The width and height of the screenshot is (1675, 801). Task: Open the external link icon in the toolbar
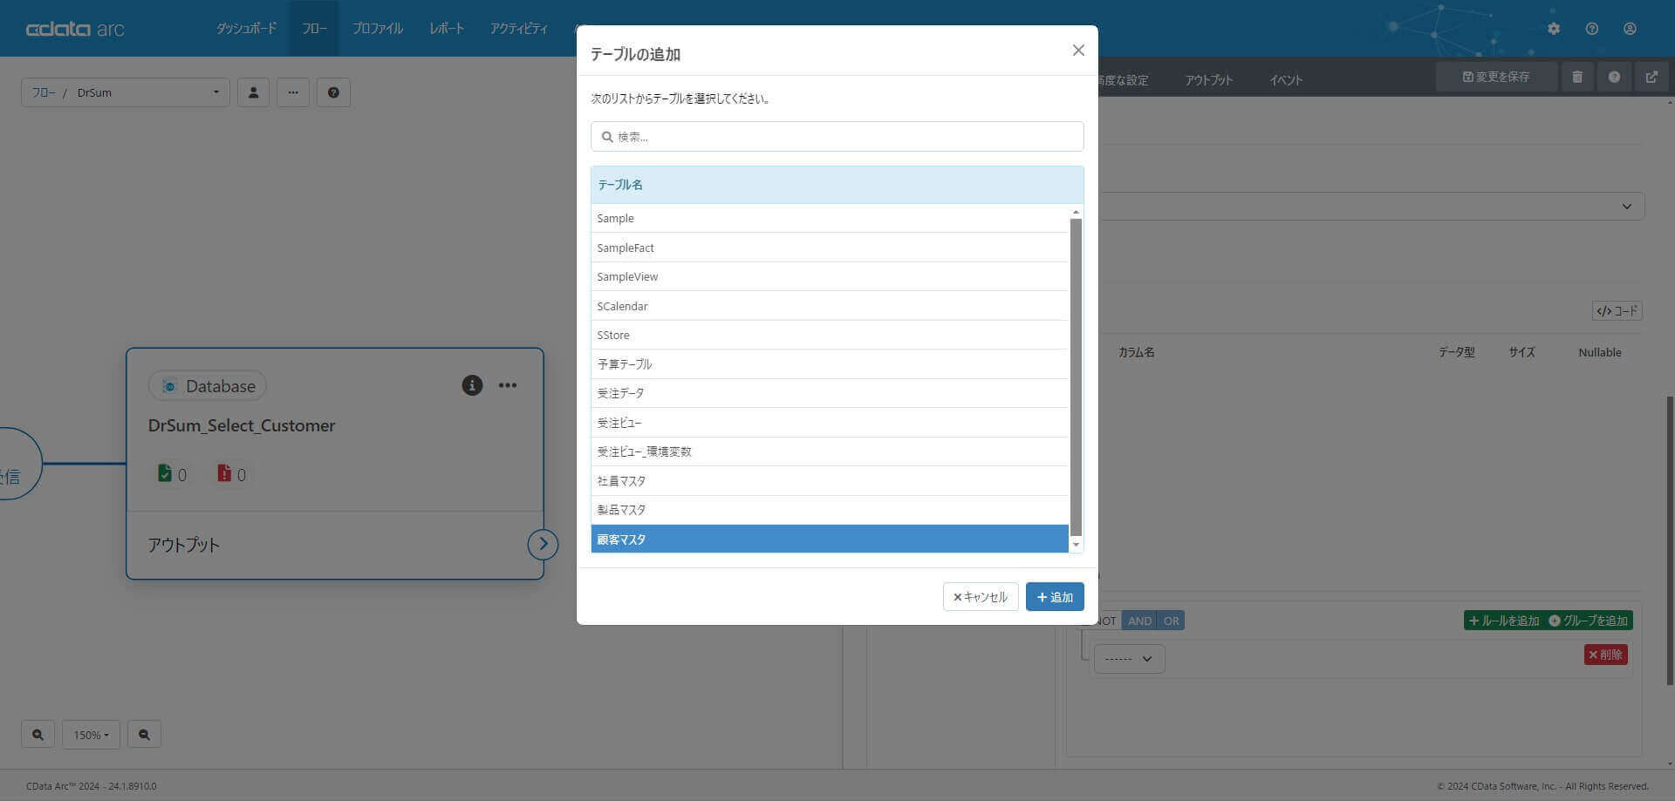coord(1651,77)
